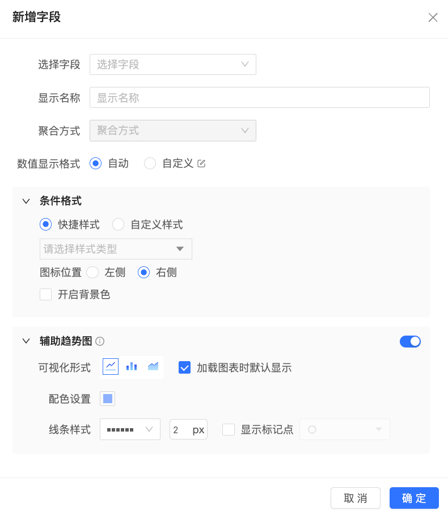The height and width of the screenshot is (519, 448).
Task: Select the line chart visualization icon
Action: coord(111,366)
